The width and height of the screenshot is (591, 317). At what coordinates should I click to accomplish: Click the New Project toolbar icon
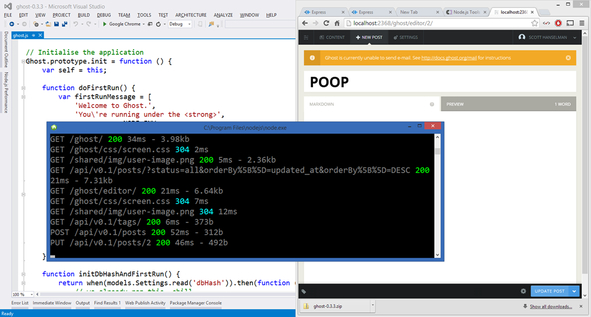click(36, 24)
